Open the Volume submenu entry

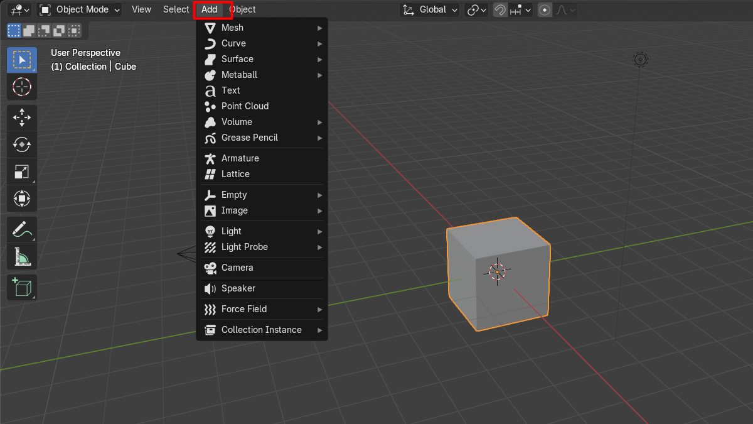point(262,122)
